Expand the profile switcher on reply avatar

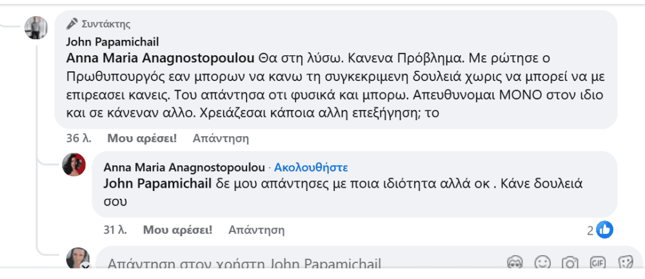pos(84,266)
